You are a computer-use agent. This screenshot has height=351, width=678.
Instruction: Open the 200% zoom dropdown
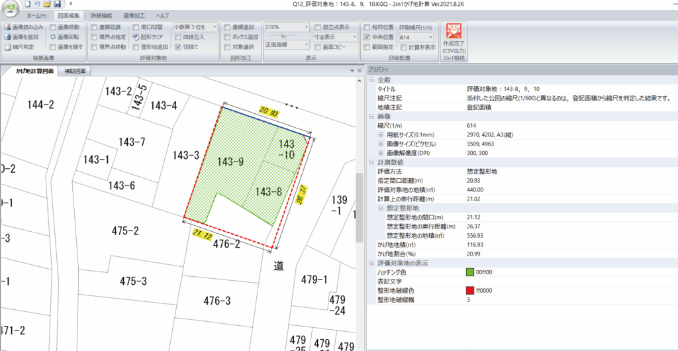[305, 27]
